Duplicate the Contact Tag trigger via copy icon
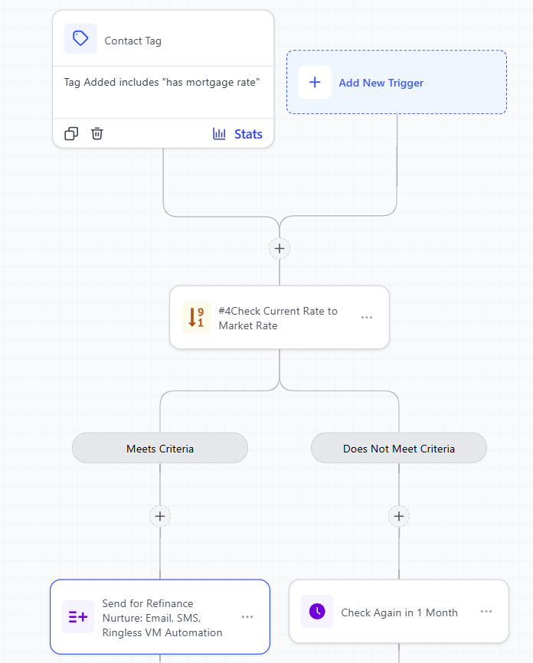533x663 pixels. tap(71, 133)
